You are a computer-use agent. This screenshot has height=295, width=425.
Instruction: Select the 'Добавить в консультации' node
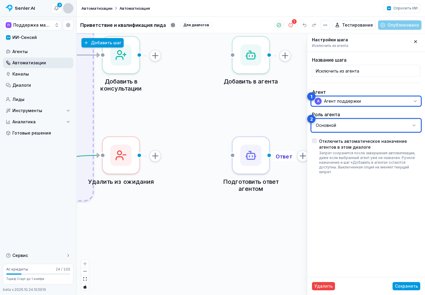point(121,55)
